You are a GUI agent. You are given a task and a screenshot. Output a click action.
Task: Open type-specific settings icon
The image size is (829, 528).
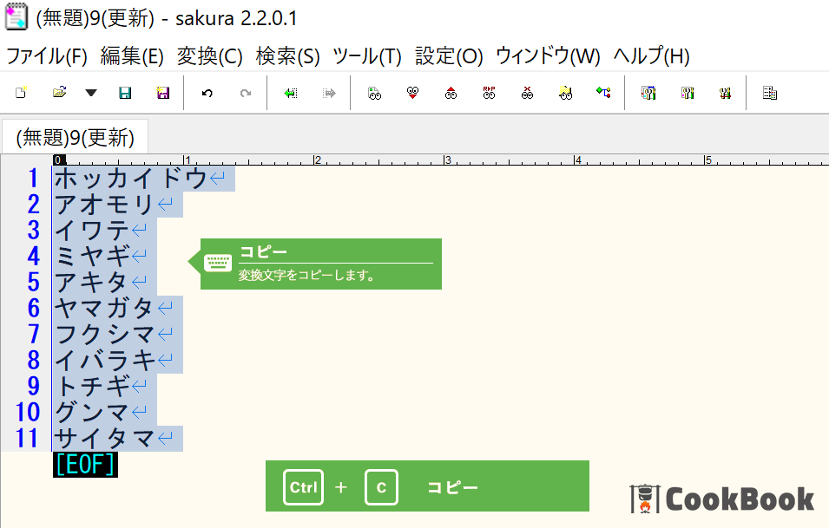pos(688,93)
